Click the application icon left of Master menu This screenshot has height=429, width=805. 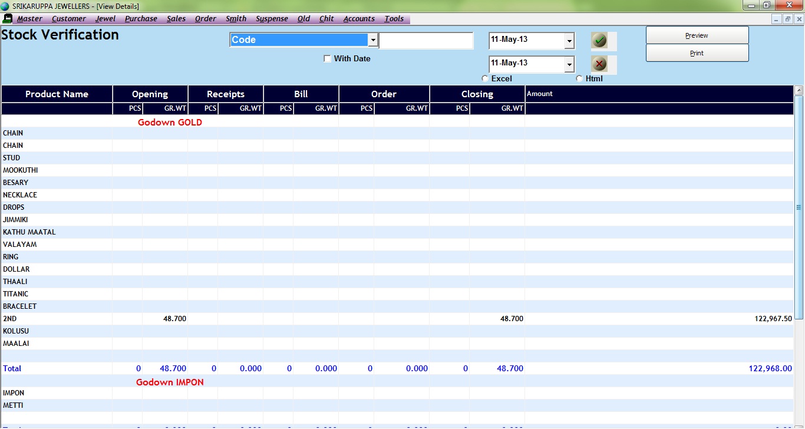[8, 19]
